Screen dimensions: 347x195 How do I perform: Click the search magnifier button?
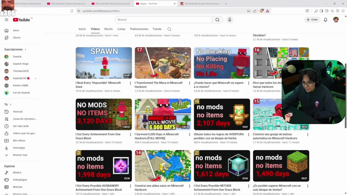217,19
